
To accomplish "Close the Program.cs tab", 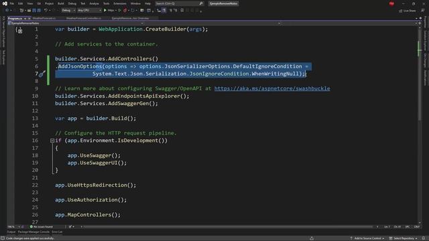I will tap(29, 18).
